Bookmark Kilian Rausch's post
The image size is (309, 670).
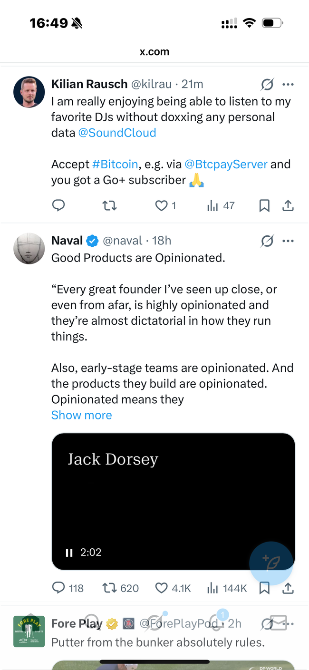tap(264, 205)
